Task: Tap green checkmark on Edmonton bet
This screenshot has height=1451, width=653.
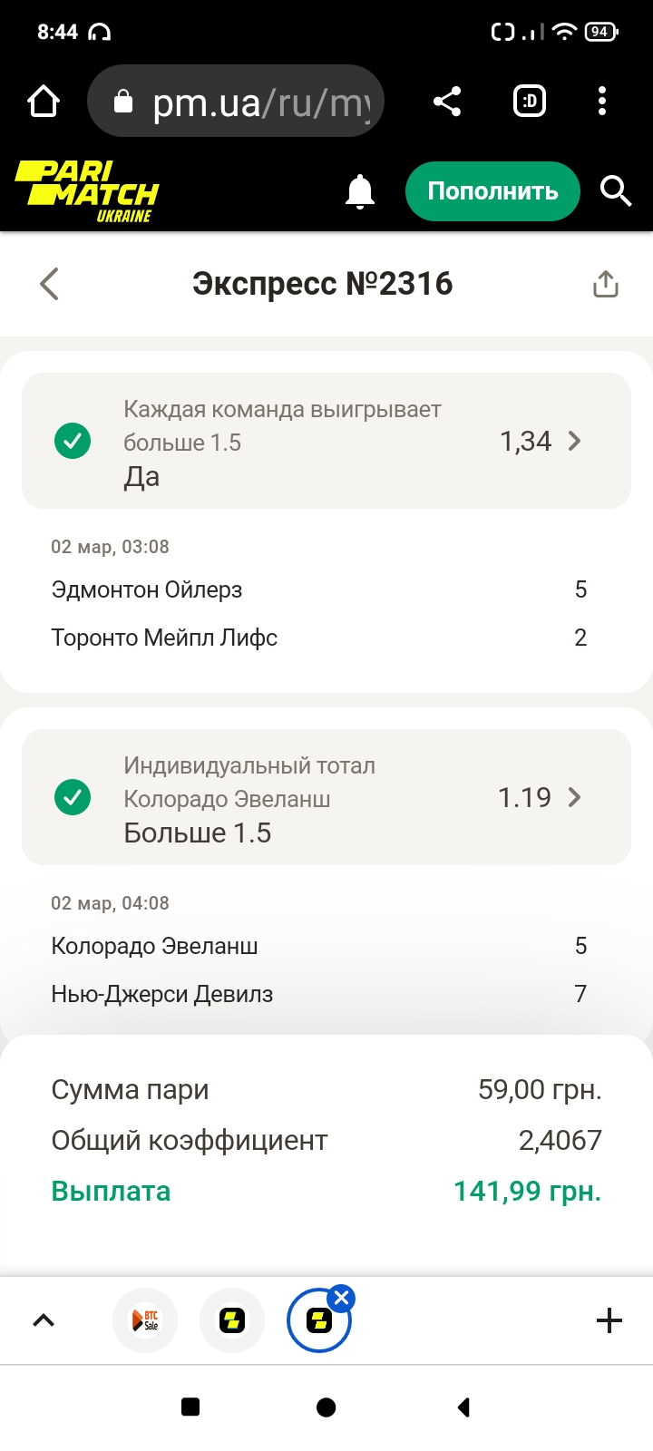Action: click(x=73, y=442)
